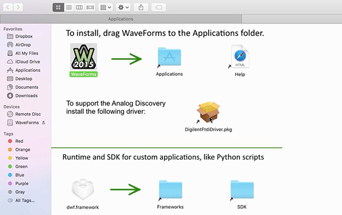Screen dimensions: 342x215
Task: Click the Applications alias name label
Action: [169, 74]
